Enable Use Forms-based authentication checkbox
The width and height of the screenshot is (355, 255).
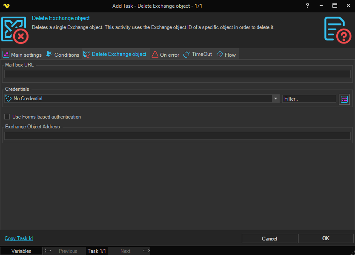7,117
